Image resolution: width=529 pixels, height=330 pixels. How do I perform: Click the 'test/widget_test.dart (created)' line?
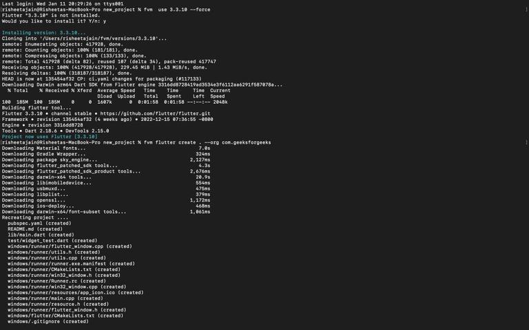pyautogui.click(x=52, y=241)
